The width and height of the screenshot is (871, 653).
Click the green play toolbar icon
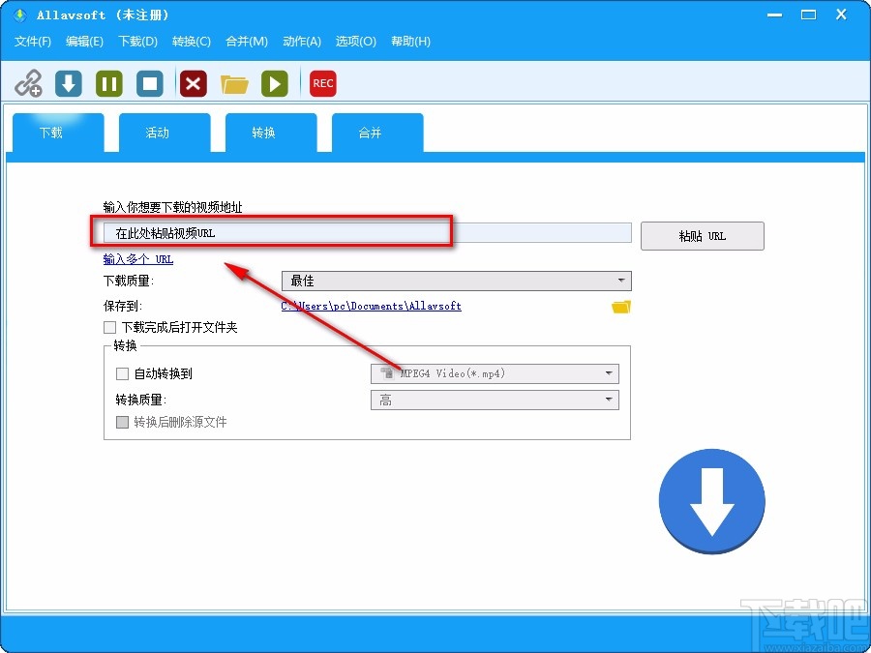[275, 83]
